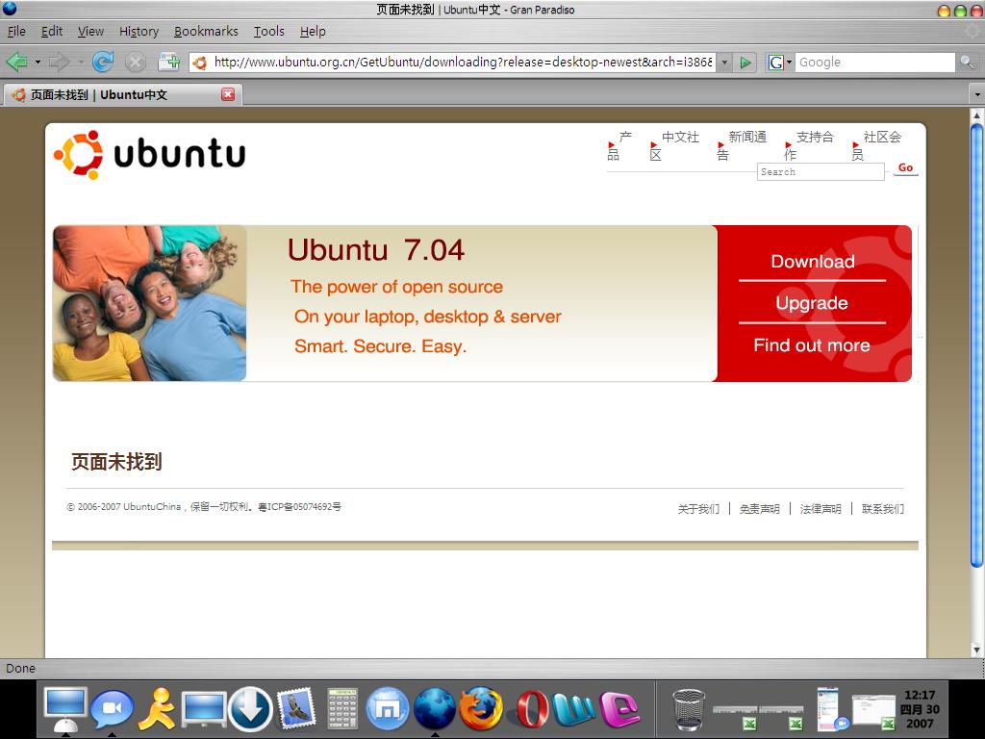Open the blue download arrow dock icon
This screenshot has width=985, height=739.
point(250,708)
